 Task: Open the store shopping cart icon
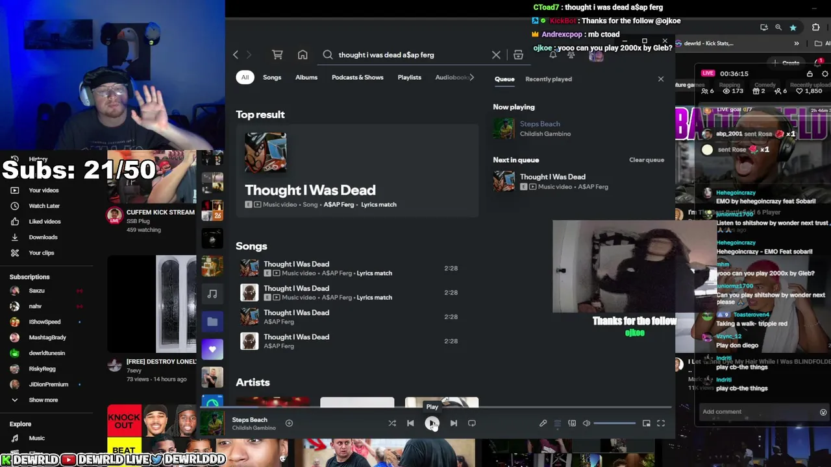(277, 55)
